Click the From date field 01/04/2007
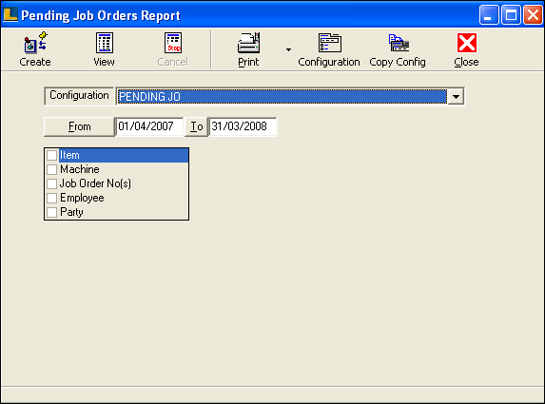 pos(149,126)
